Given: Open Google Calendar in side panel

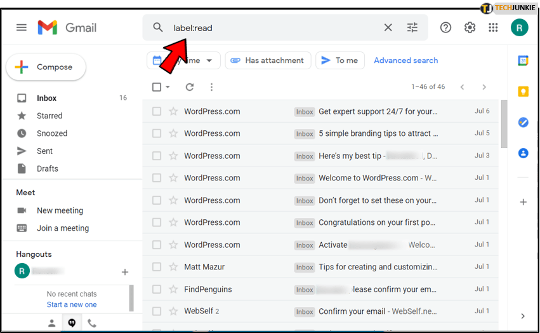Looking at the screenshot, I should point(523,61).
